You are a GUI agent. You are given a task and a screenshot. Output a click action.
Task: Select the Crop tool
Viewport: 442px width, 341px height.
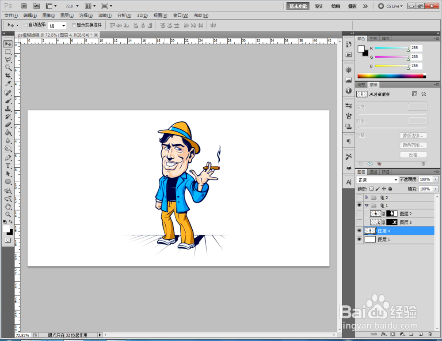tap(8, 75)
